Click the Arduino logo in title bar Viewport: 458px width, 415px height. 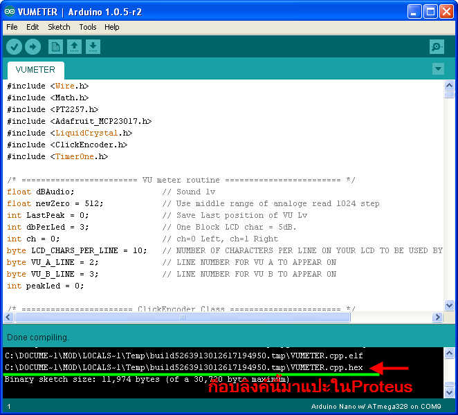point(10,12)
